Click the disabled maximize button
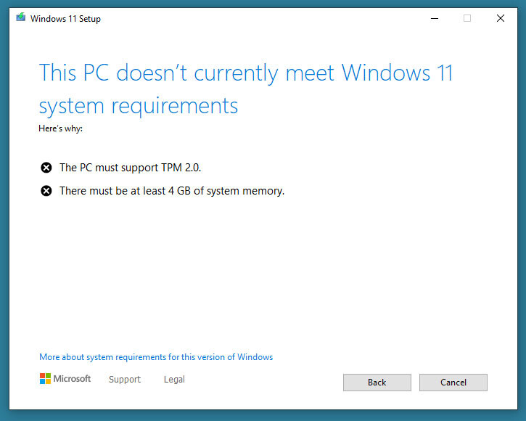 [467, 18]
